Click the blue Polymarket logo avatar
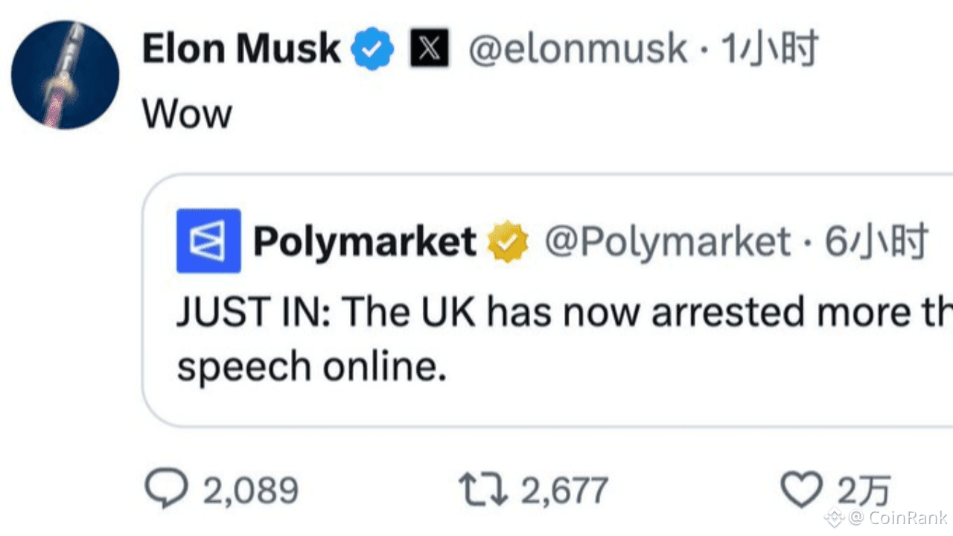Viewport: 953px width, 536px height. [x=208, y=240]
